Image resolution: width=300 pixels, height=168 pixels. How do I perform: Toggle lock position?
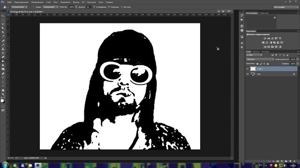point(264,64)
